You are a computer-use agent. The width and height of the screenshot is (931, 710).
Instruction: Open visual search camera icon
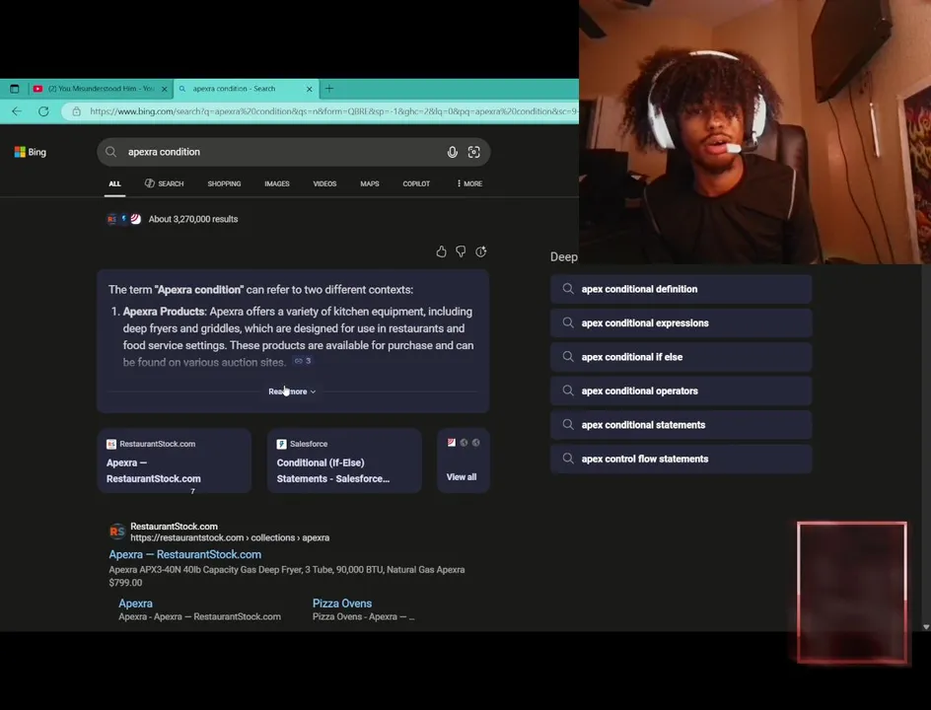473,152
